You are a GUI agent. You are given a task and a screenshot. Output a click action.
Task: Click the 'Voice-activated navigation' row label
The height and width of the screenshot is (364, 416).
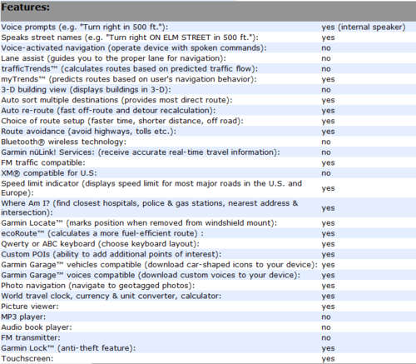click(134, 48)
